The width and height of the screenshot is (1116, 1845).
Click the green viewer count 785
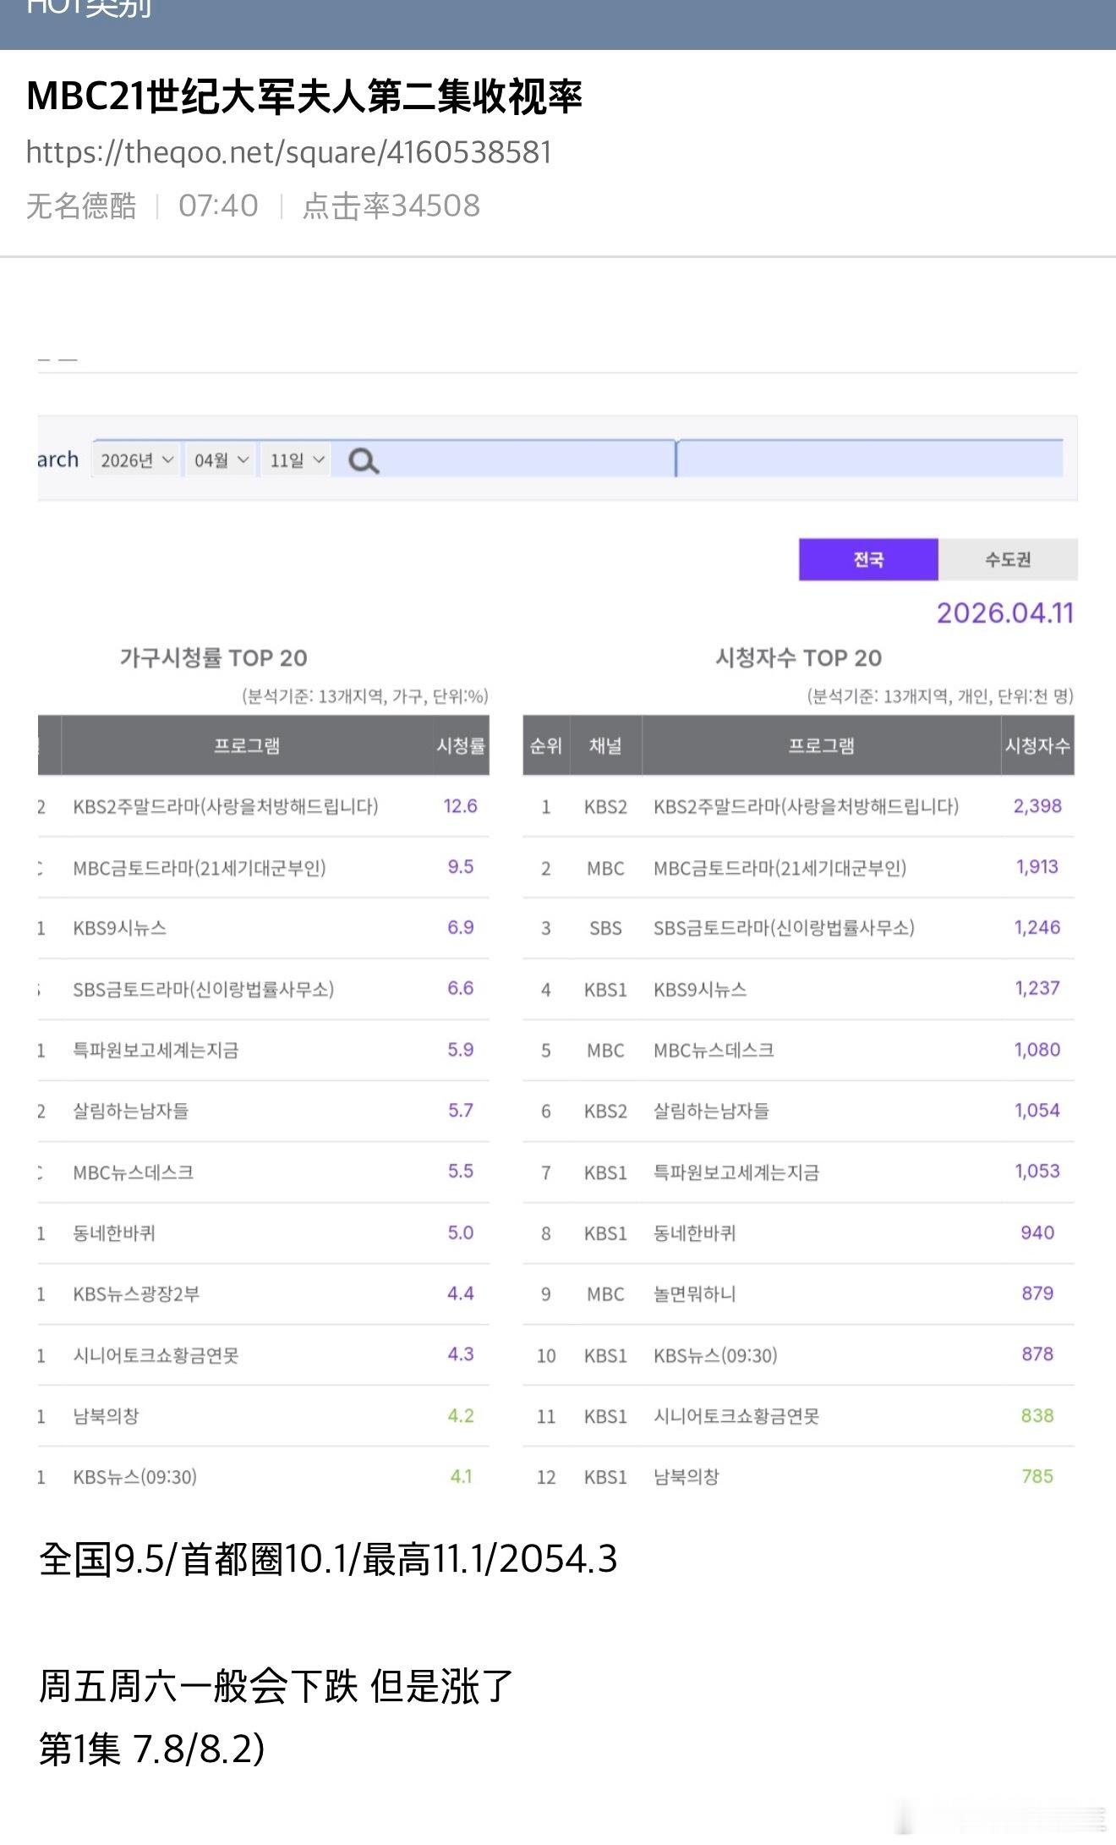click(1037, 1476)
